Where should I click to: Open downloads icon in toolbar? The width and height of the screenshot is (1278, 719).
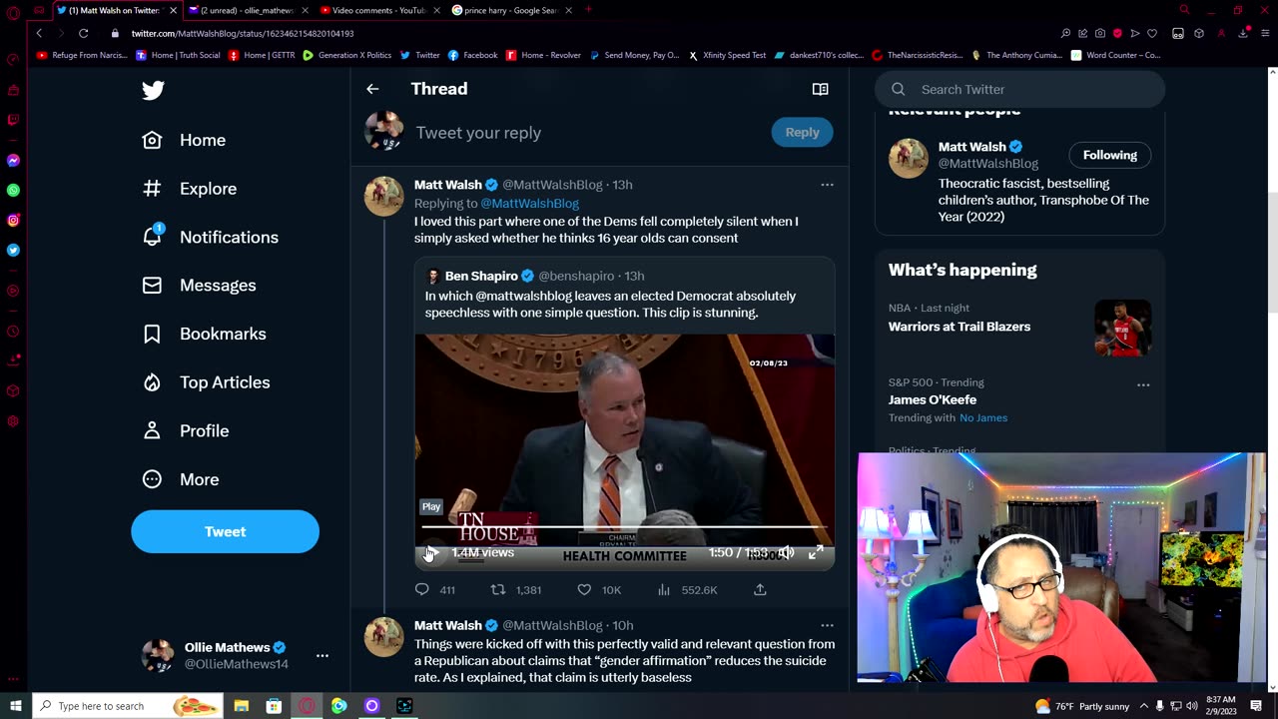(x=1242, y=33)
